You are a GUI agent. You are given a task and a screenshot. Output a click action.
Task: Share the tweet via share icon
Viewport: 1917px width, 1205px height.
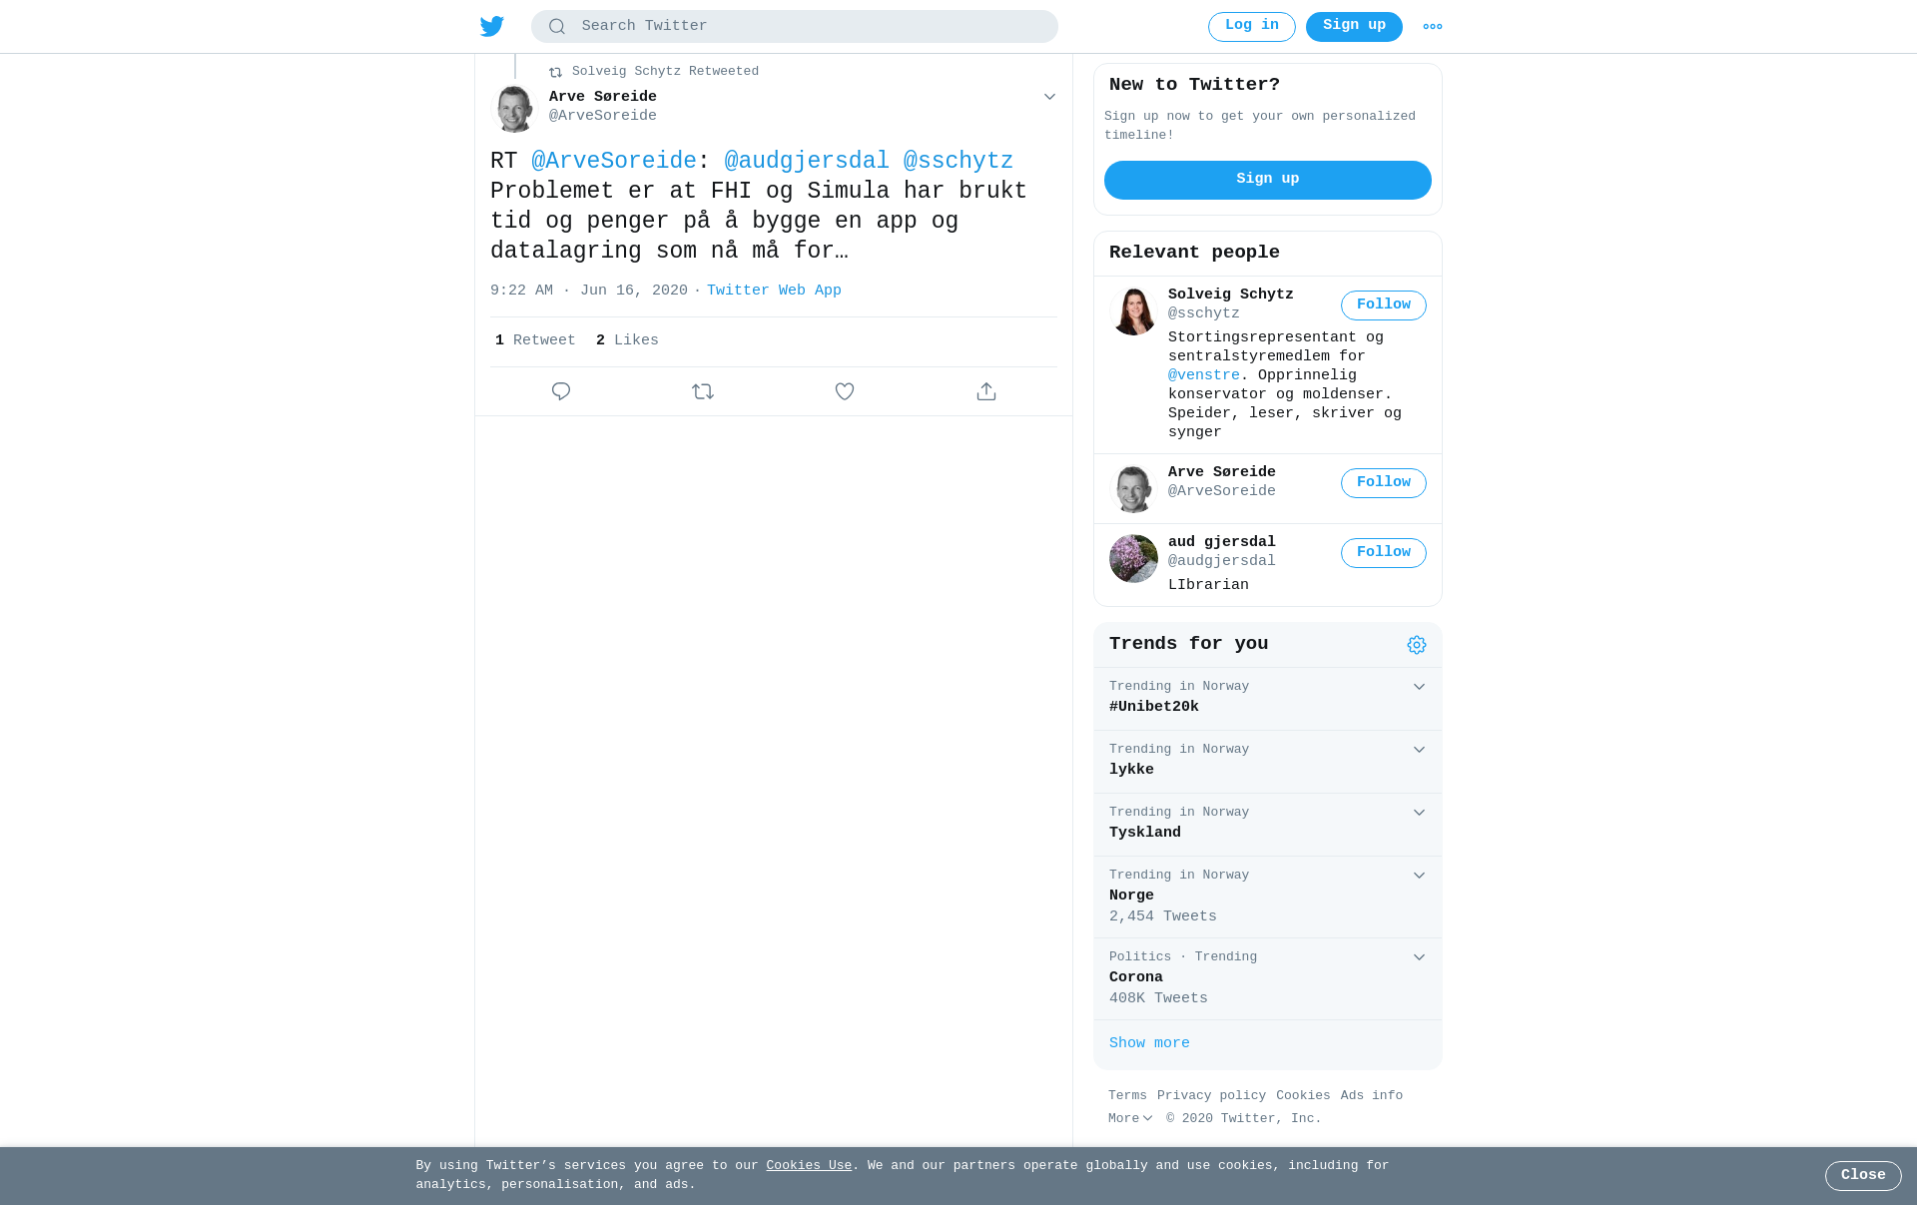click(986, 391)
